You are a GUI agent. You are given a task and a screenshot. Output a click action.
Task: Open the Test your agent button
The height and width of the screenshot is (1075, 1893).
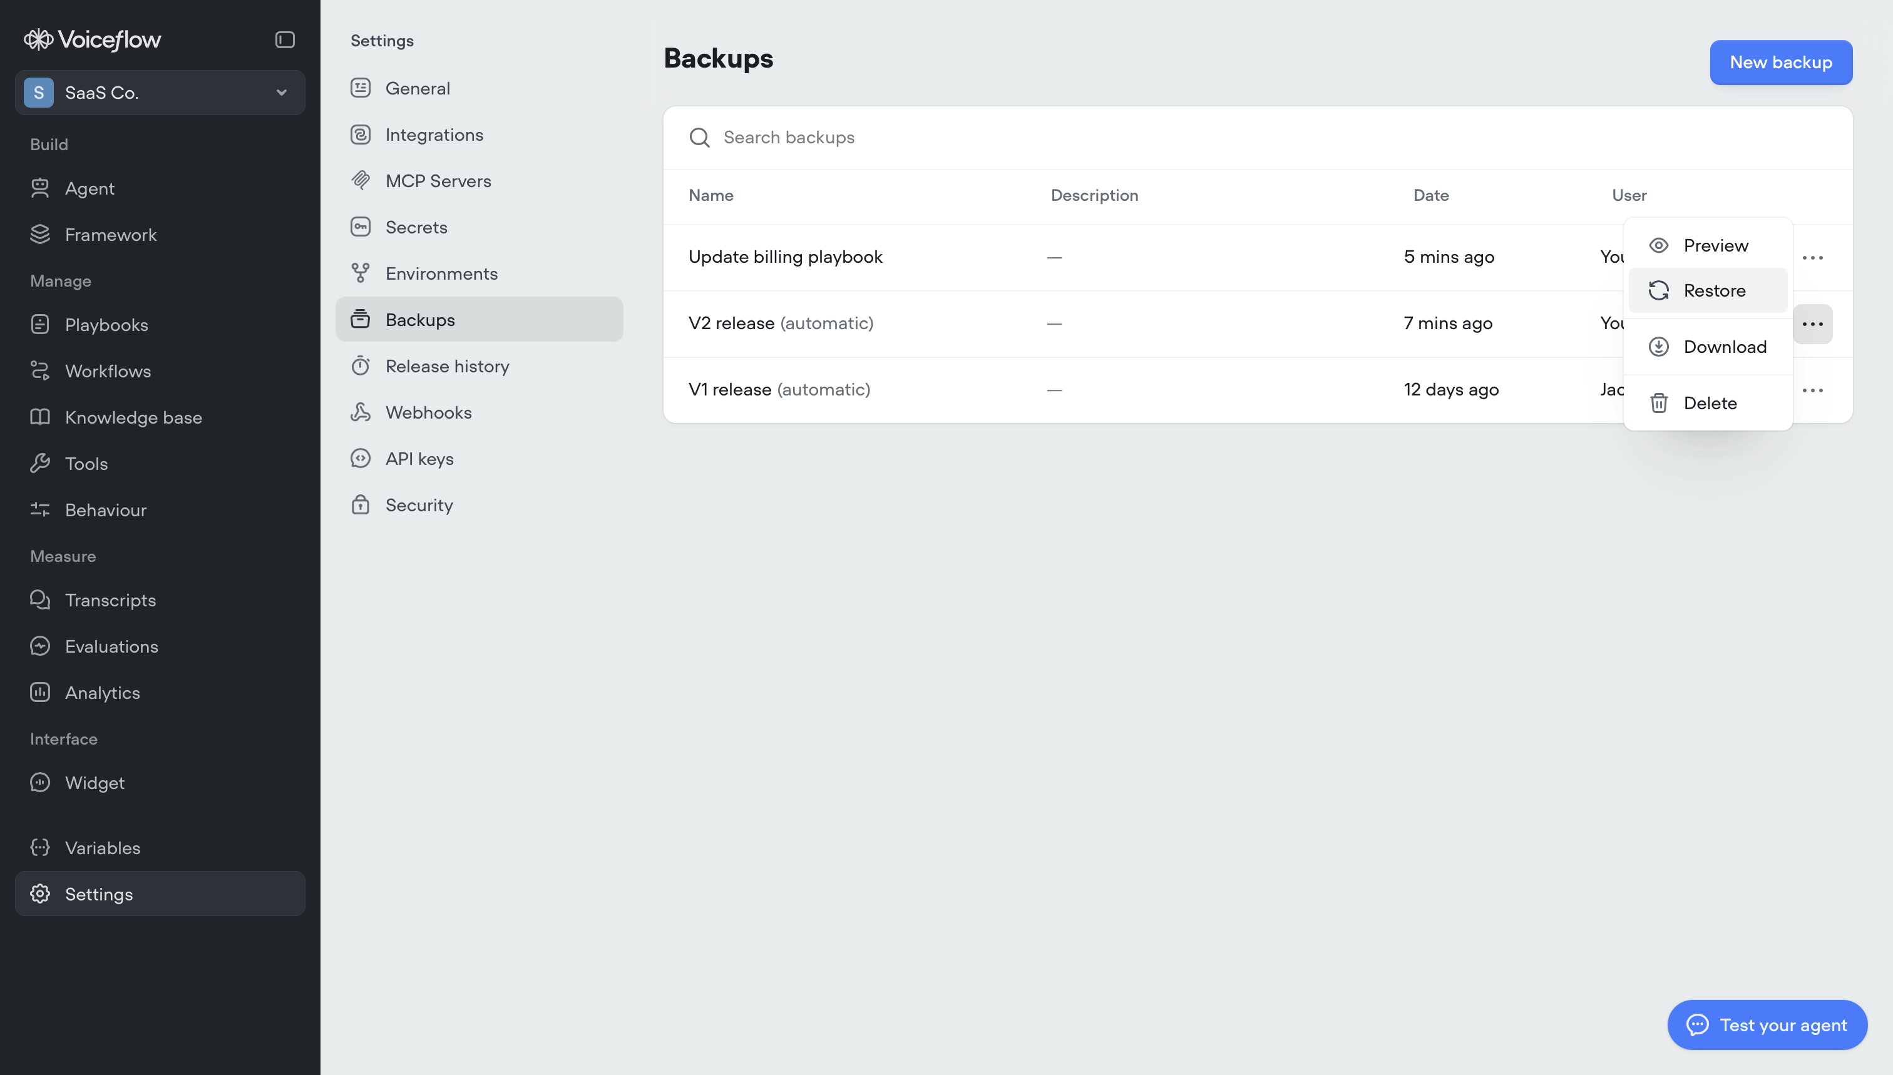pyautogui.click(x=1767, y=1024)
